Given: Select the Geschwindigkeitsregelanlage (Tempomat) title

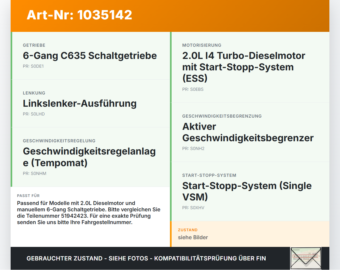Looking at the screenshot, I should click(89, 157).
